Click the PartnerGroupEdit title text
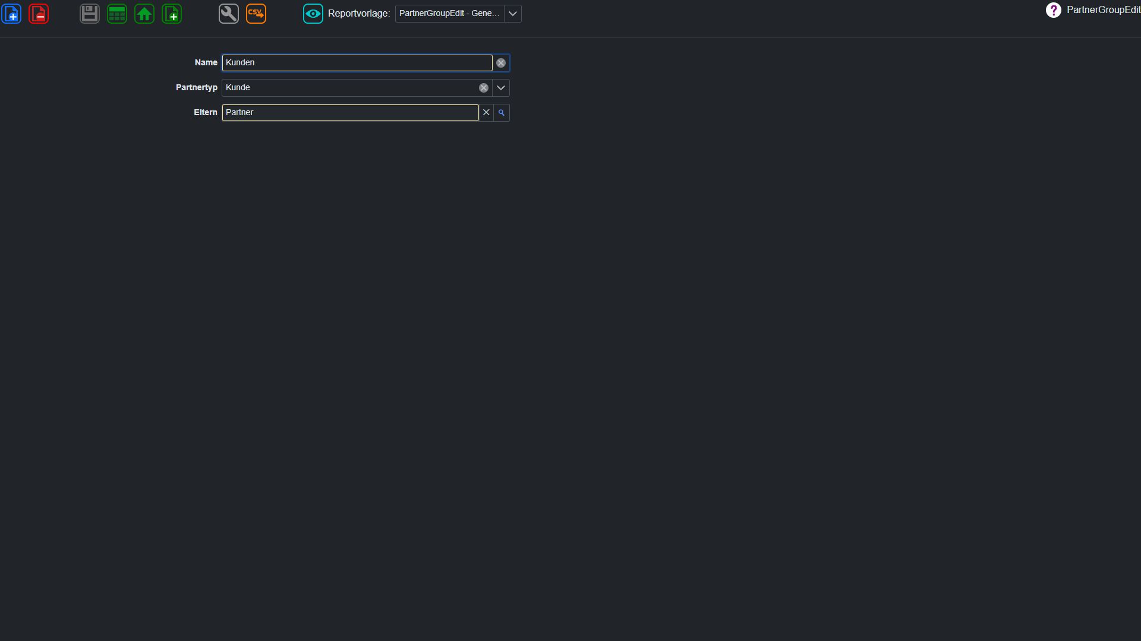The height and width of the screenshot is (641, 1141). coord(1104,10)
